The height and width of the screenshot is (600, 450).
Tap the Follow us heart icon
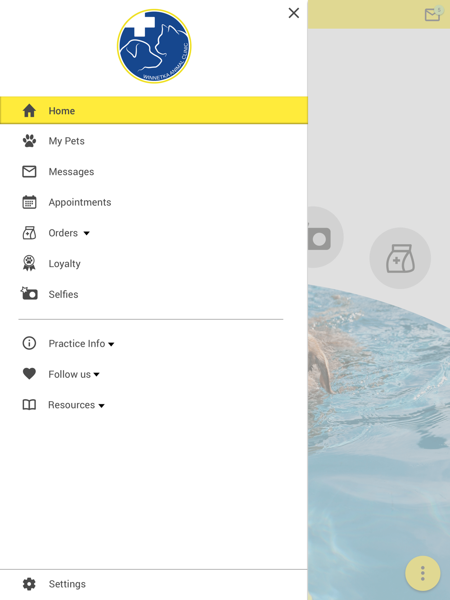pyautogui.click(x=29, y=374)
